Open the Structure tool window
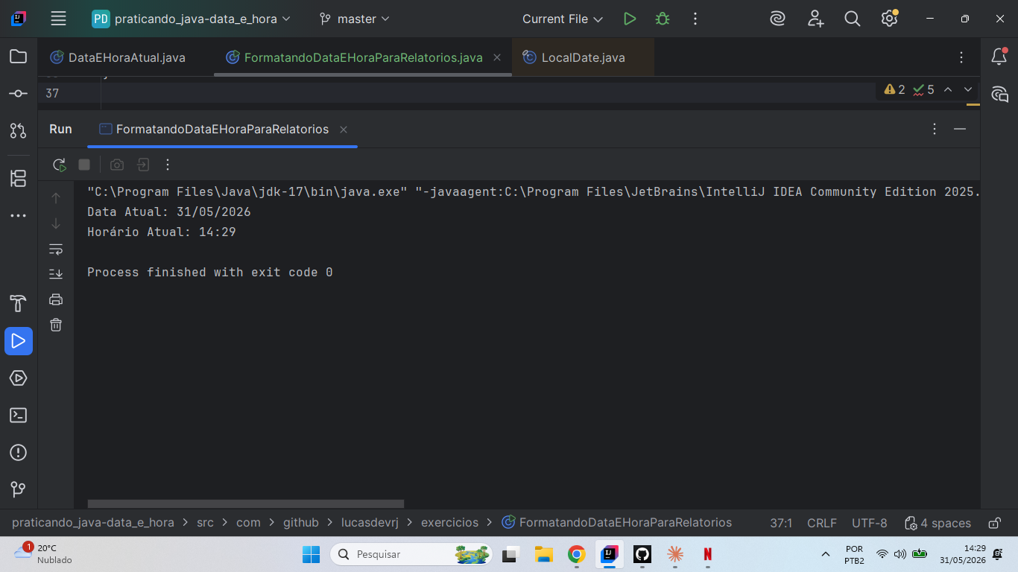 (19, 179)
